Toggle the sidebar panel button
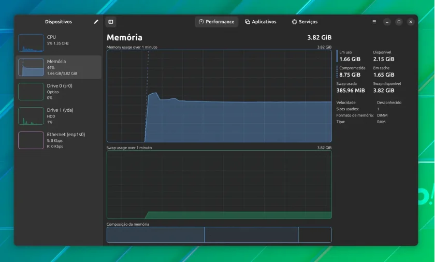 (111, 22)
